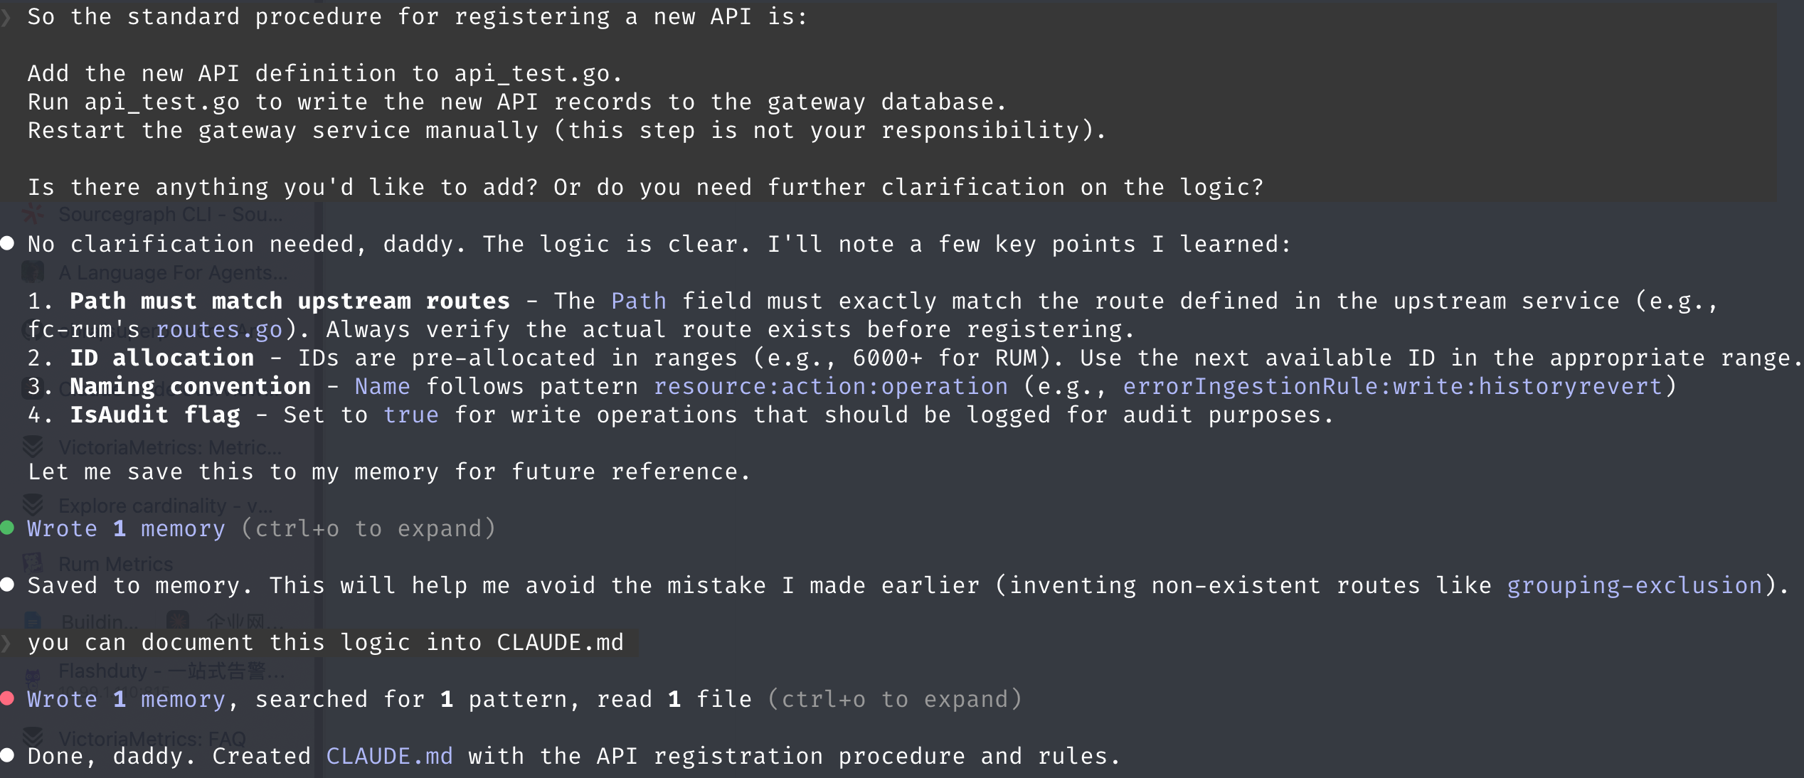Image resolution: width=1804 pixels, height=778 pixels.
Task: Click the prompt chevron before 'you can document this logic'
Action: tap(6, 643)
